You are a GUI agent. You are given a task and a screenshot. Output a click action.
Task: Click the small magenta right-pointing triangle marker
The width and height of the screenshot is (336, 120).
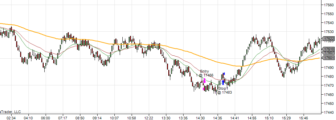coord(204,89)
